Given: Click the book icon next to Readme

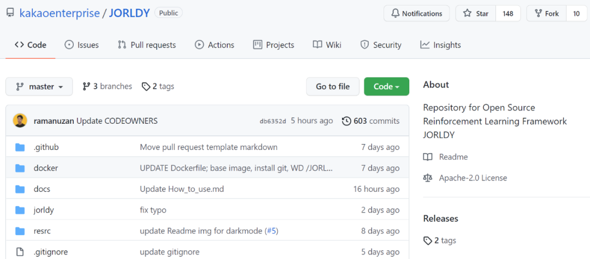Looking at the screenshot, I should point(428,157).
